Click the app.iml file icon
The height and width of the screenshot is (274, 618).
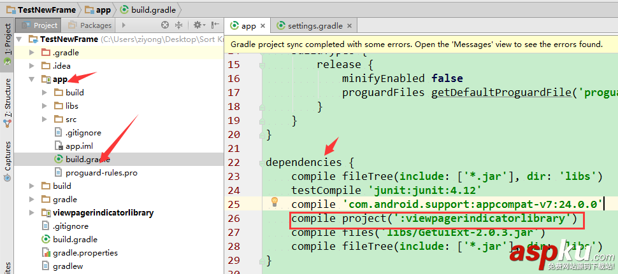tap(59, 146)
